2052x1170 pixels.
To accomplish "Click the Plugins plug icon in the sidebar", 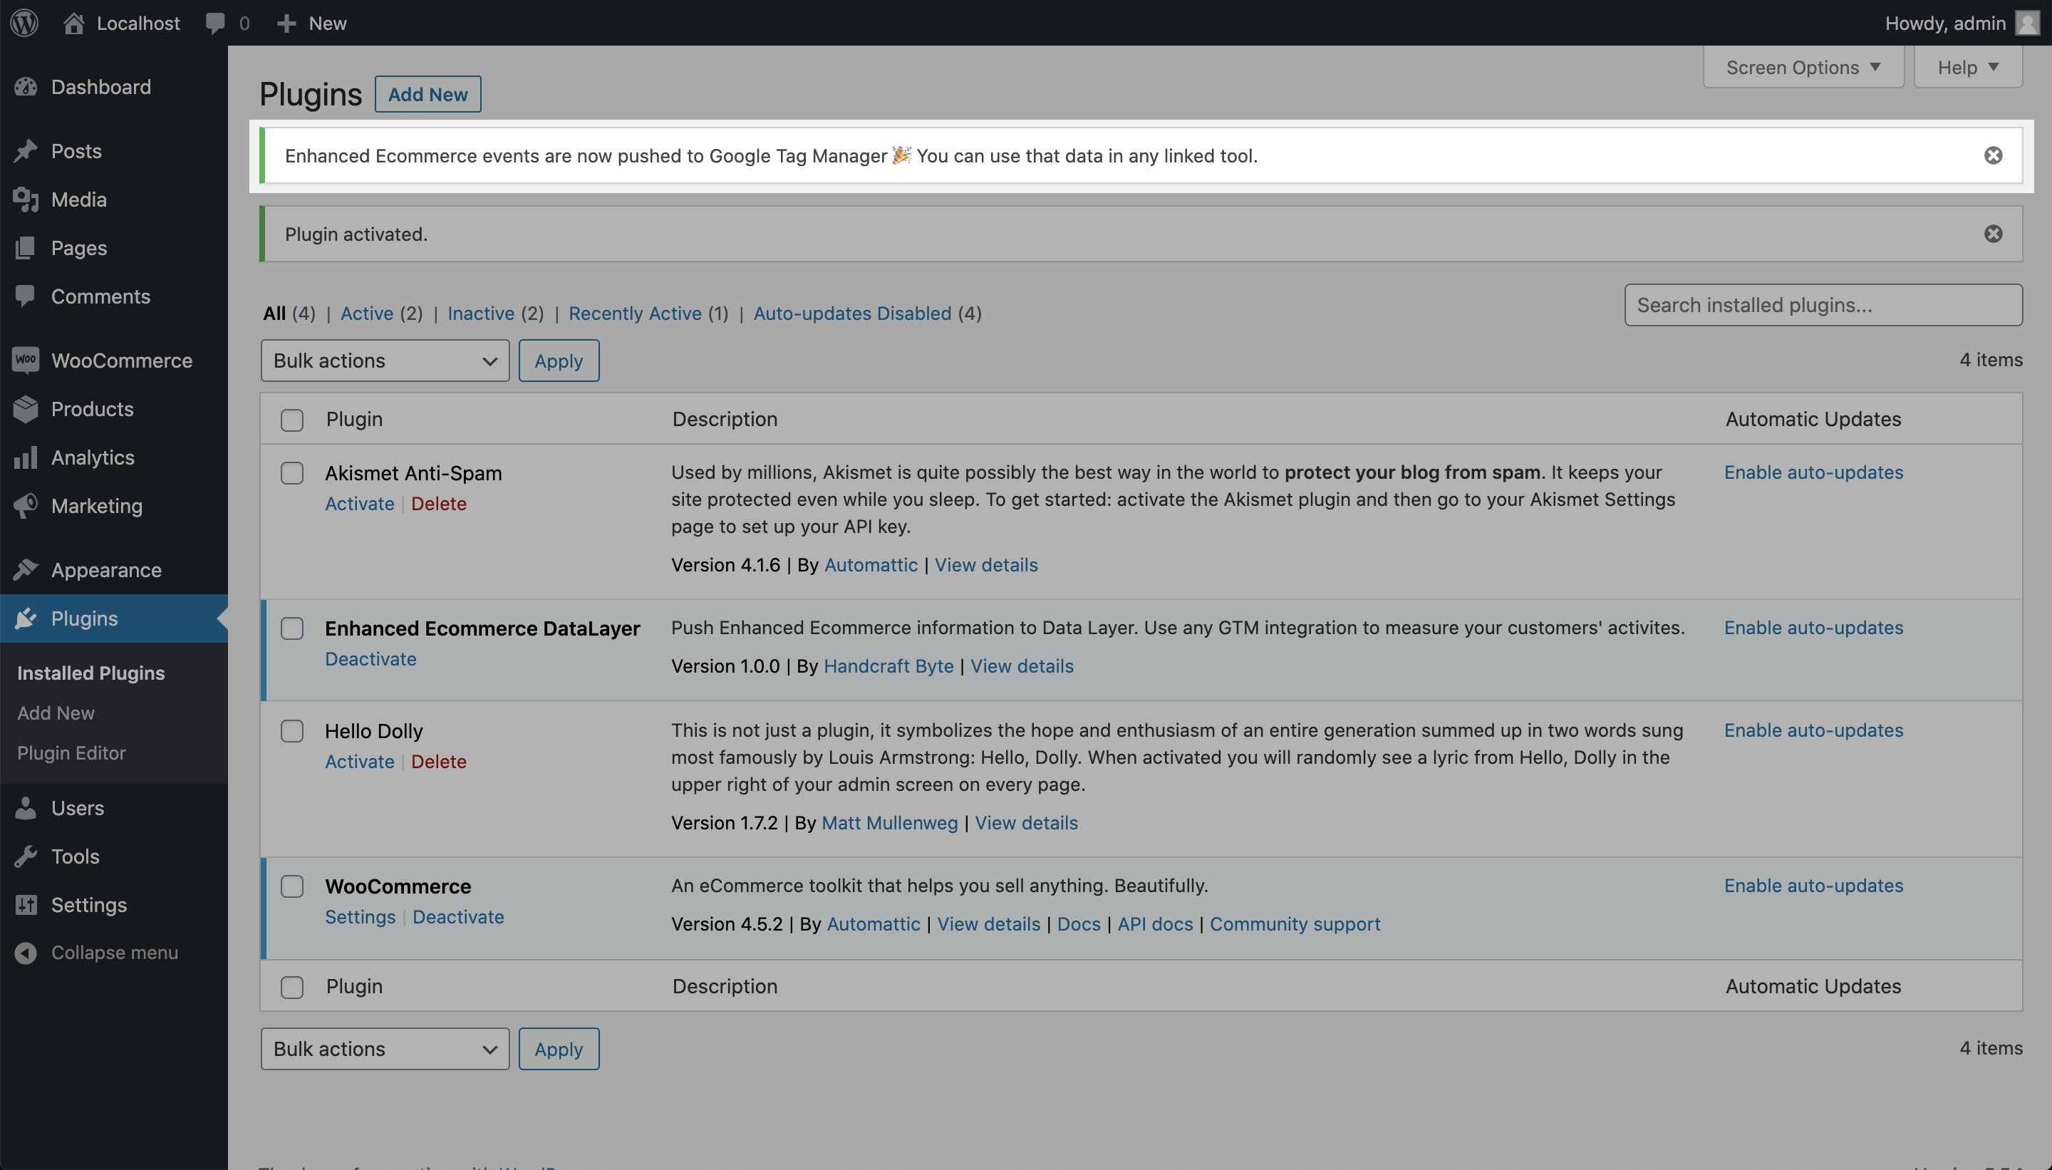I will [x=26, y=617].
